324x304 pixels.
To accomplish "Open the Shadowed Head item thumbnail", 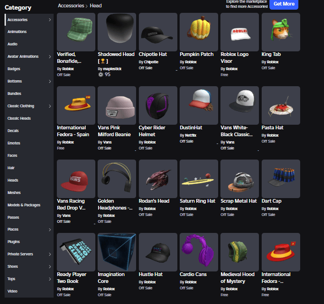I will click(x=117, y=32).
